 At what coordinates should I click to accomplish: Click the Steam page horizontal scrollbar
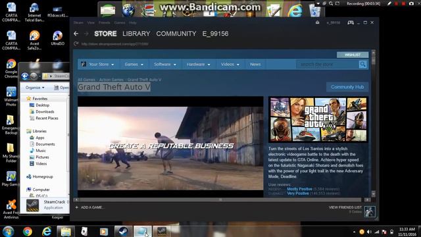point(220,199)
